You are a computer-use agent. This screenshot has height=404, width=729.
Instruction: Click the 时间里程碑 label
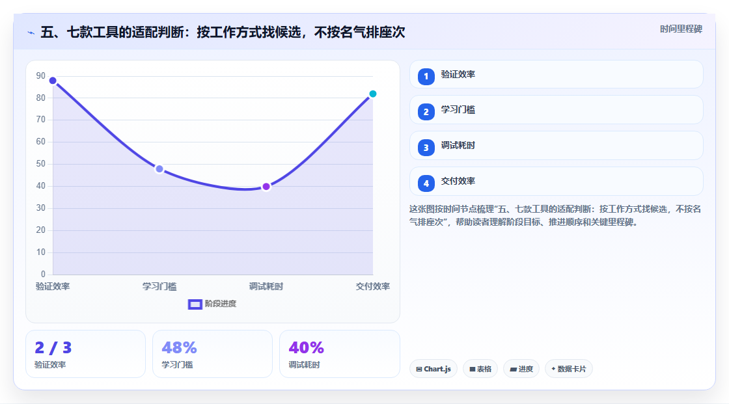(681, 29)
